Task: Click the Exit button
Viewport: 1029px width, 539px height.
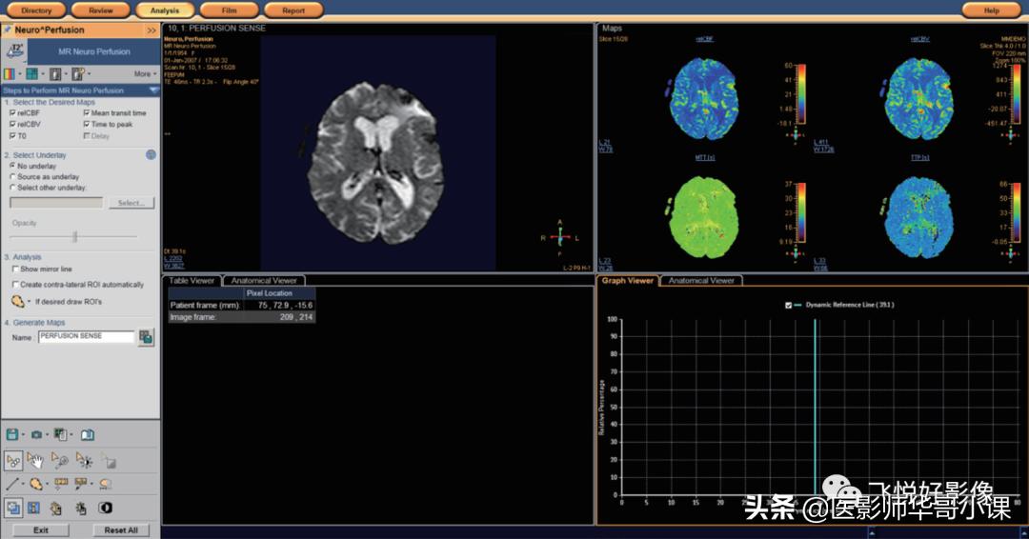Action: [x=41, y=529]
